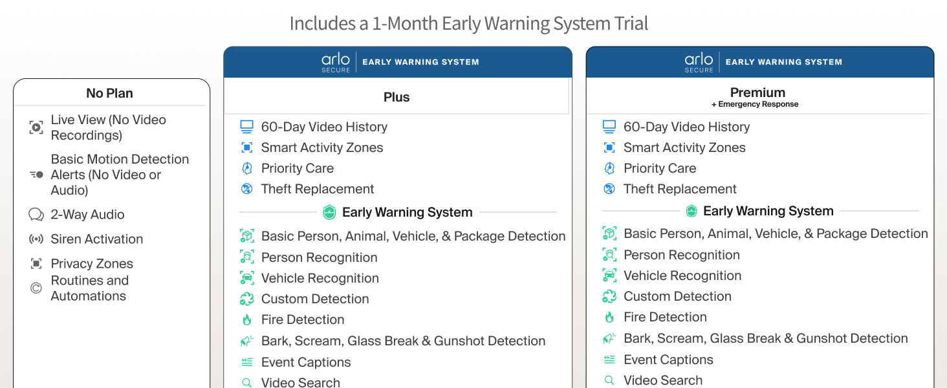Click the Siren Activation icon
Image resolution: width=947 pixels, height=388 pixels.
click(x=36, y=239)
